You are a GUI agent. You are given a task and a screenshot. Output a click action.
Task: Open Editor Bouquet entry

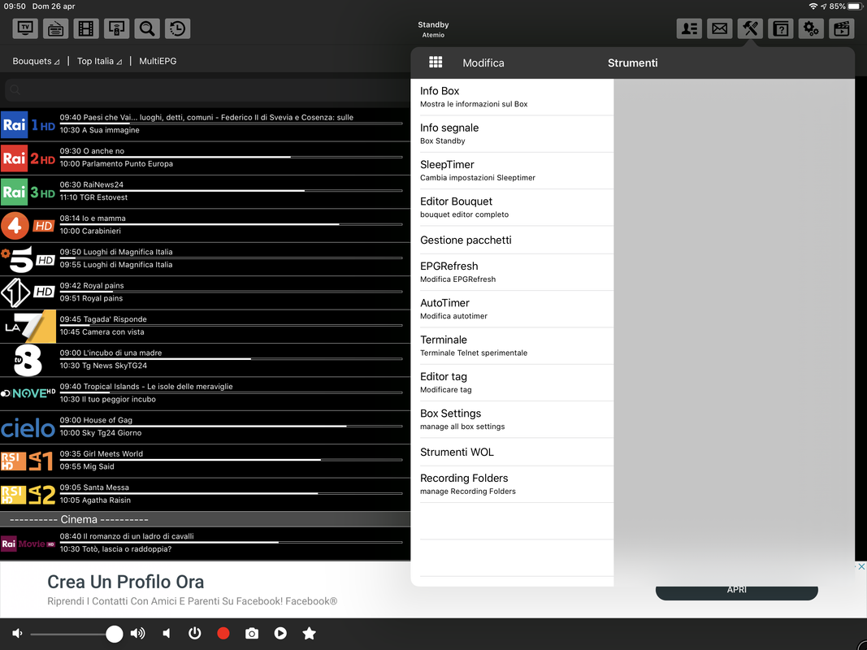pos(512,207)
